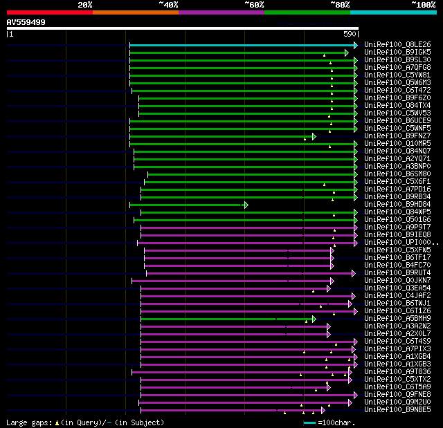Click UniRef100_B6TF17 label
The height and width of the screenshot is (428, 443).
tap(397, 258)
